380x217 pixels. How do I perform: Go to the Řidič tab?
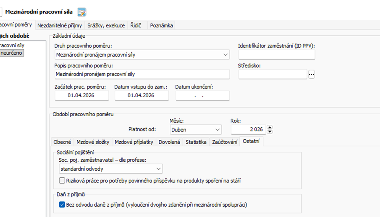pos(136,26)
